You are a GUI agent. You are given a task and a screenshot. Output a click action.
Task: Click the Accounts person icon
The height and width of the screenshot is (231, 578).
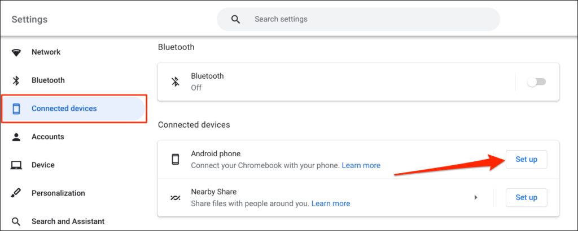pyautogui.click(x=16, y=137)
